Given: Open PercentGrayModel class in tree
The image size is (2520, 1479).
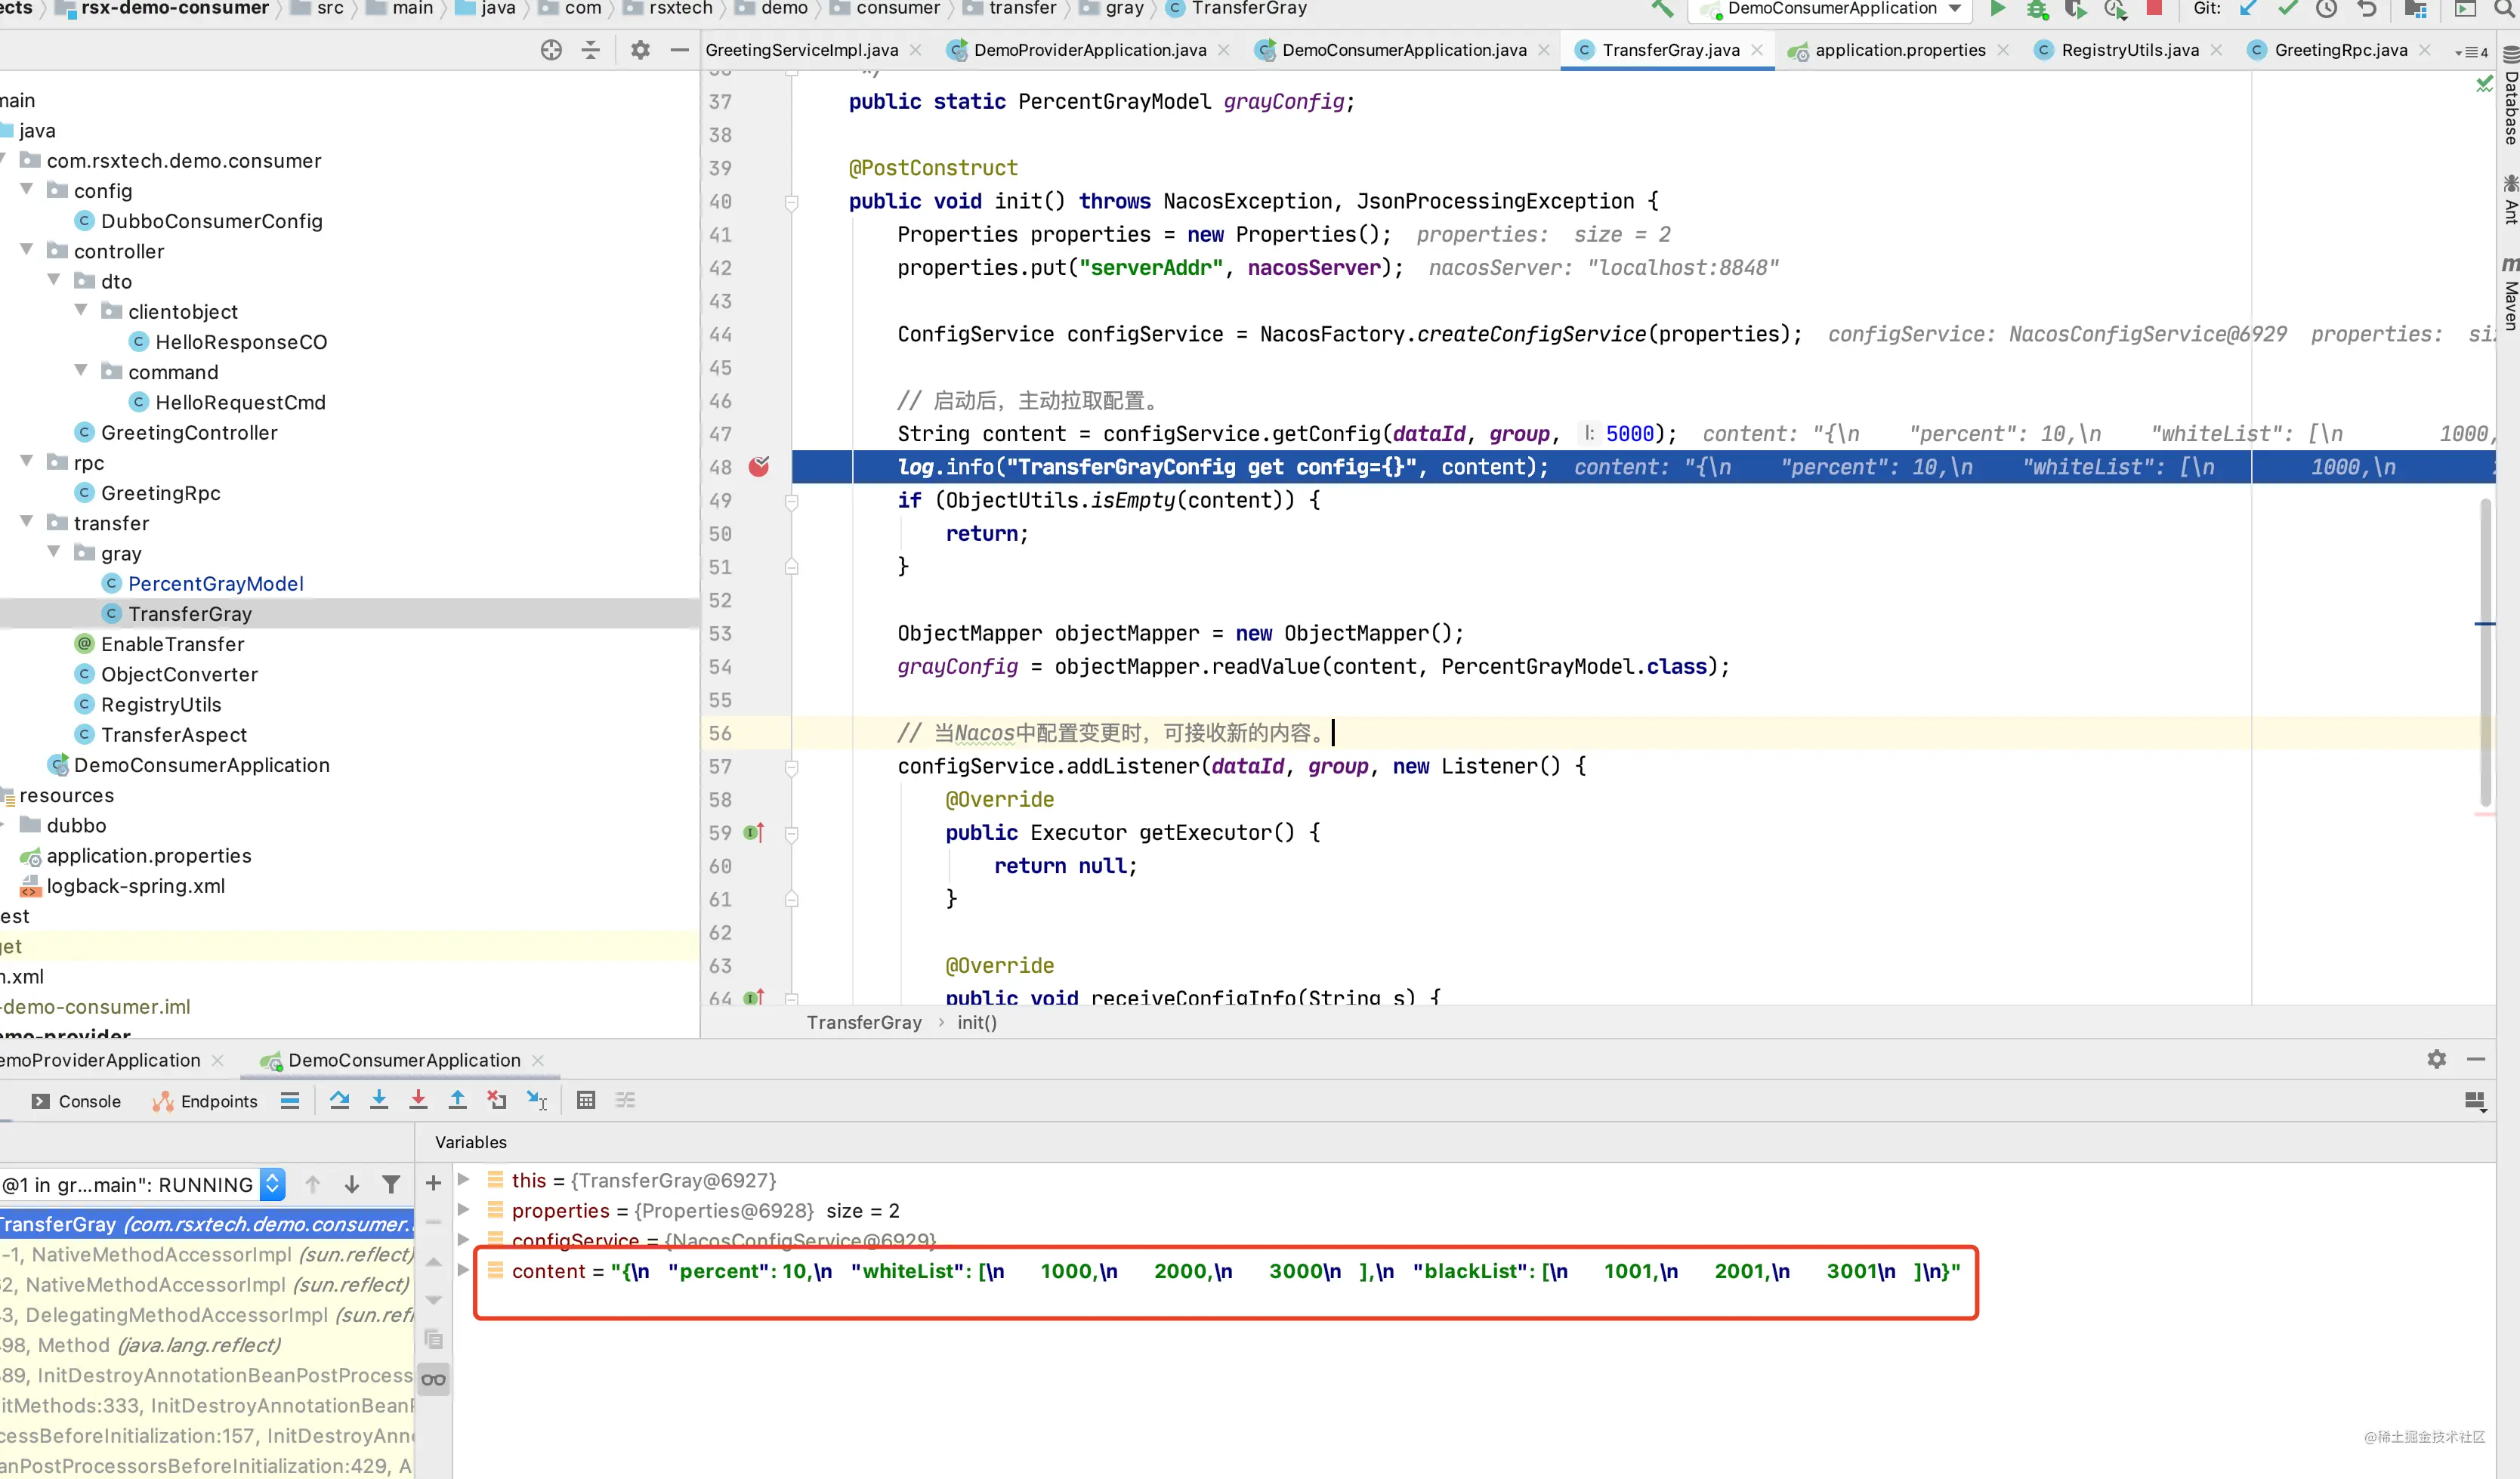Looking at the screenshot, I should [216, 583].
